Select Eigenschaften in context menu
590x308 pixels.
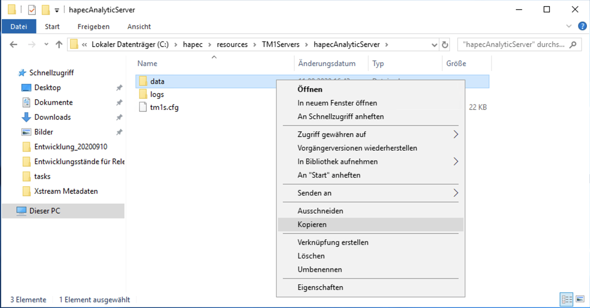tap(320, 288)
